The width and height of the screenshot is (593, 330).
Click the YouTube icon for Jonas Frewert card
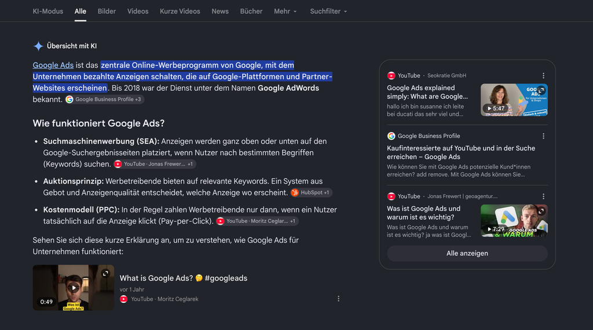(x=391, y=197)
